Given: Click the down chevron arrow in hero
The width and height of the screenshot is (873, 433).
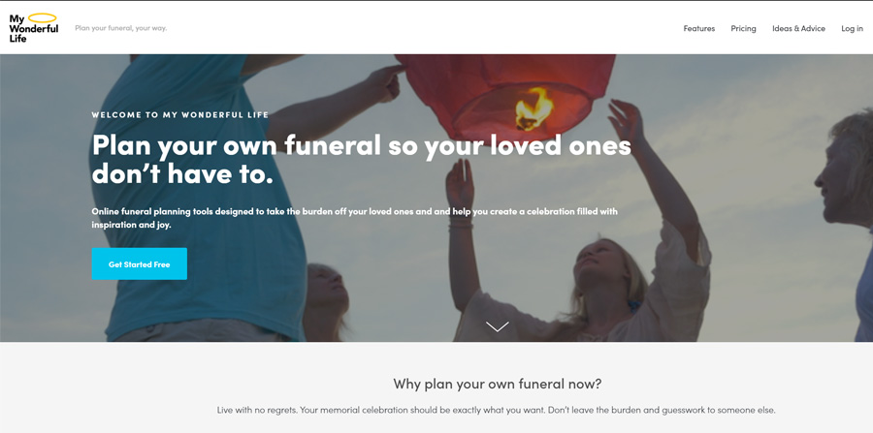Looking at the screenshot, I should tap(497, 326).
